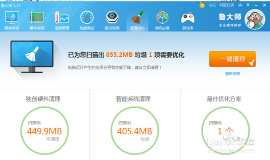Open 硬件体检 hardware checkup icon
Screen dimensions: 270x160
coord(12,20)
